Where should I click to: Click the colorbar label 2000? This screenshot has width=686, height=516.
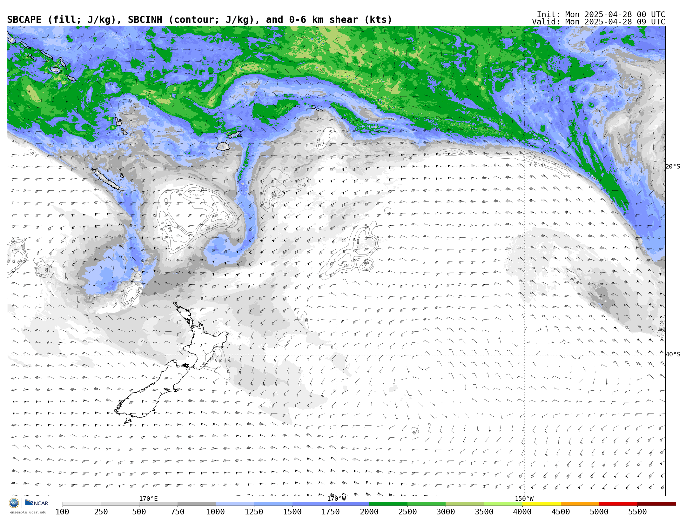click(x=369, y=512)
